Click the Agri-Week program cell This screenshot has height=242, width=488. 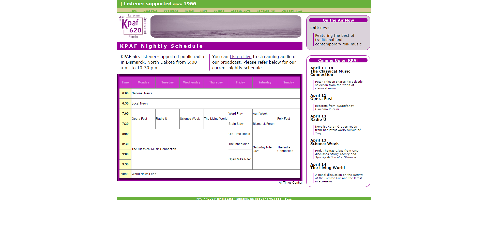[x=265, y=114]
